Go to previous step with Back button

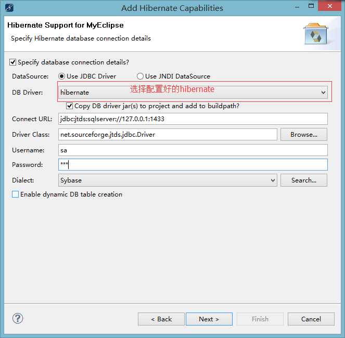tap(161, 319)
